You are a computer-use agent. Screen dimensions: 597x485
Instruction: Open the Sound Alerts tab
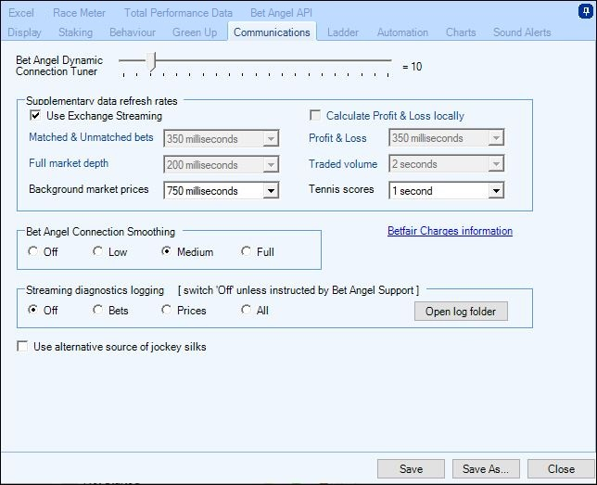[522, 32]
